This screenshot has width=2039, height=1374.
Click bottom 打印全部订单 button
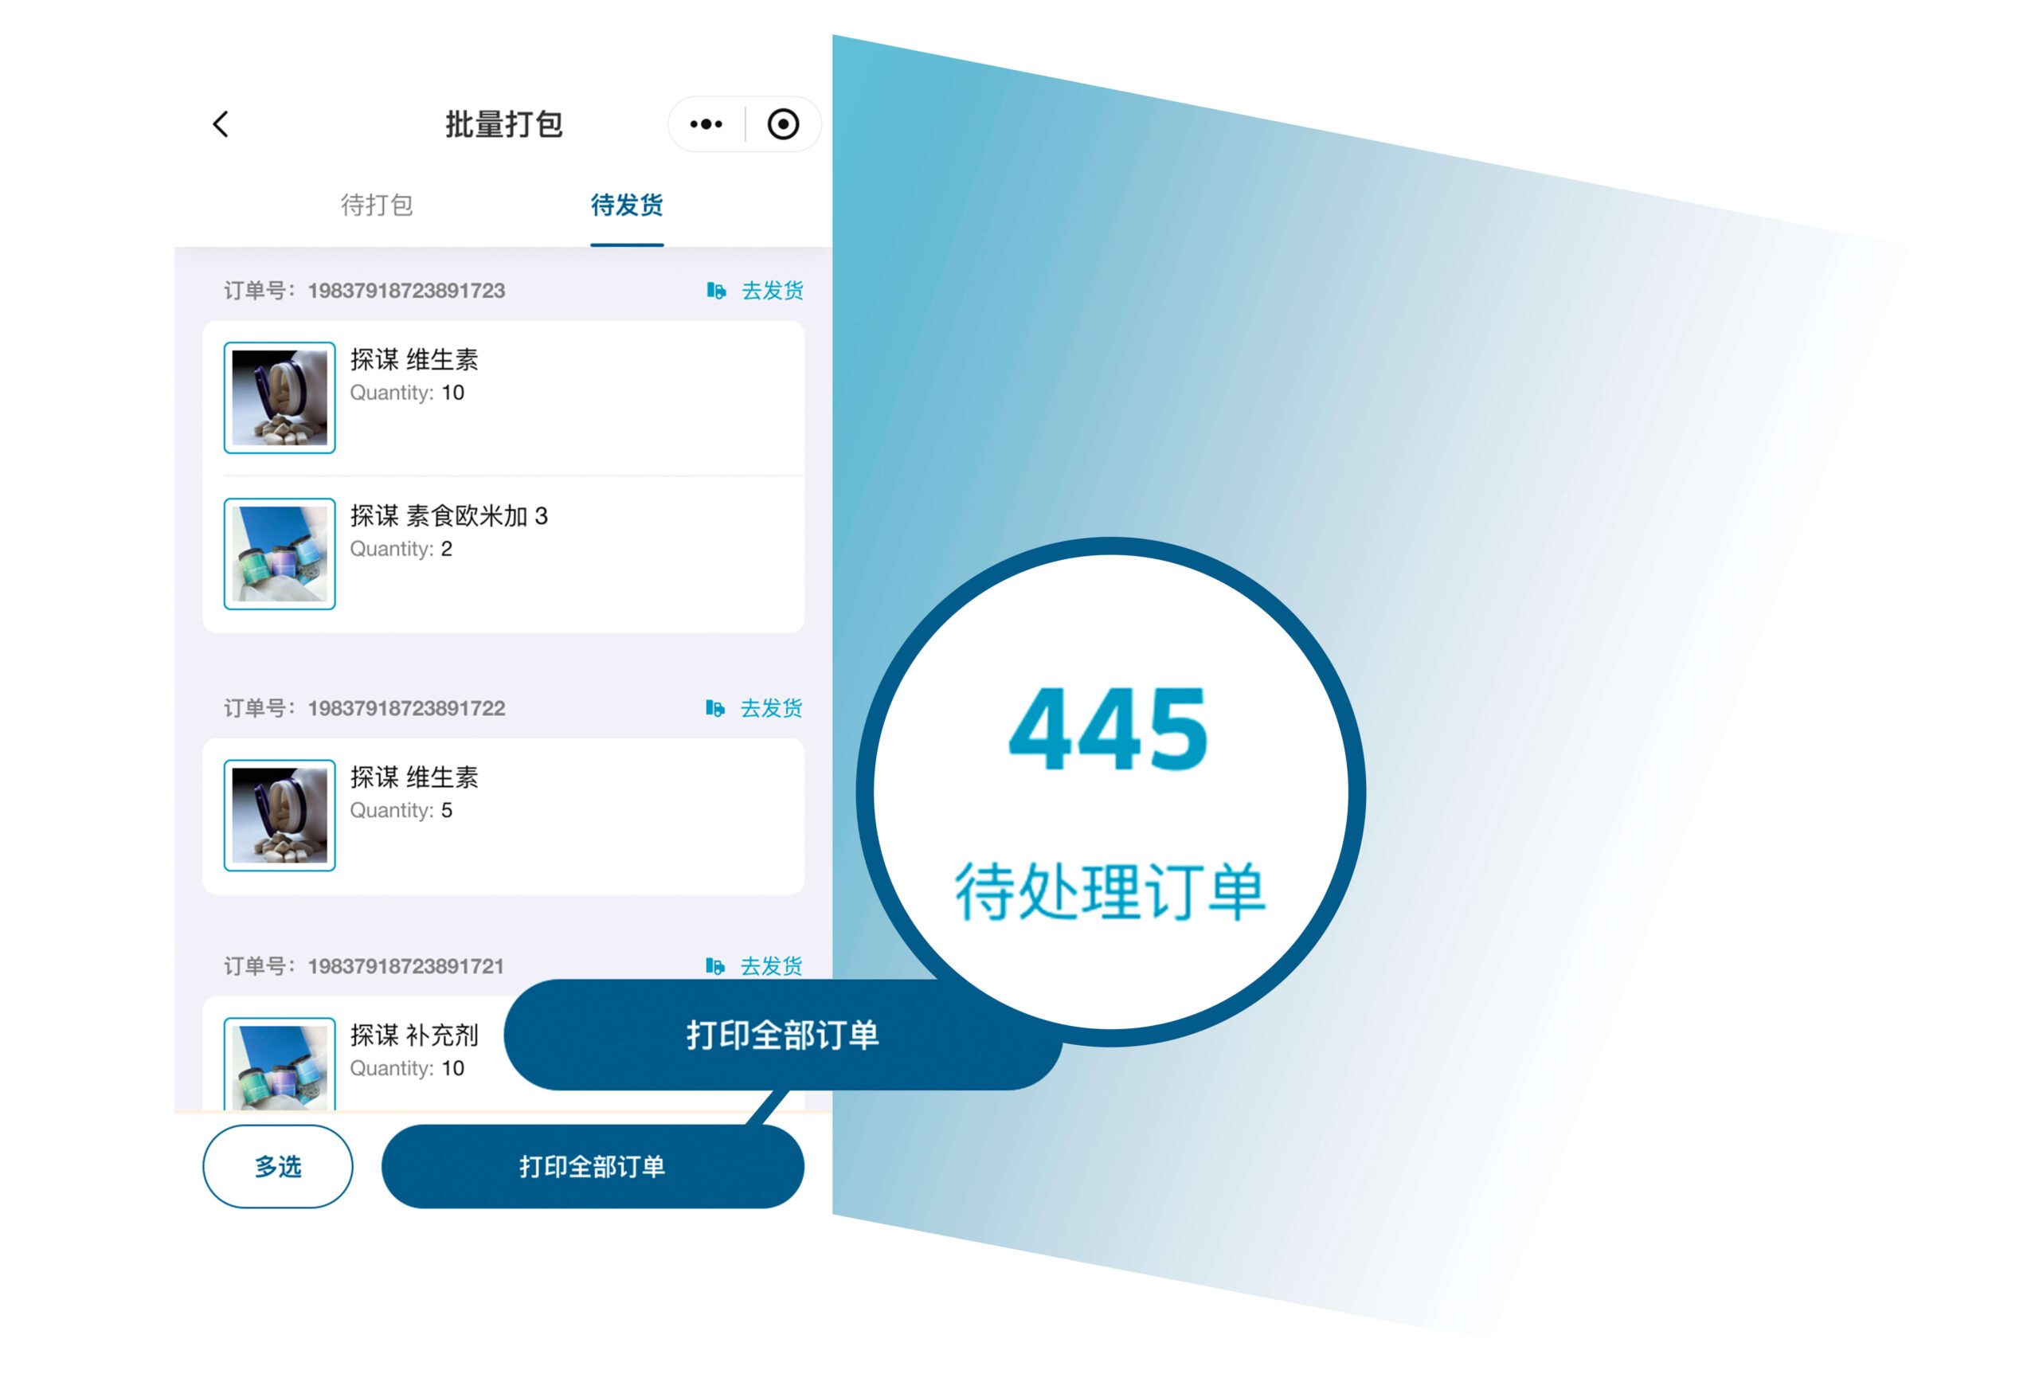(593, 1166)
